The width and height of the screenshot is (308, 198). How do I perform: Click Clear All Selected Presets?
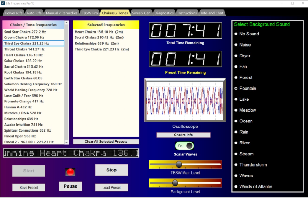point(106,142)
